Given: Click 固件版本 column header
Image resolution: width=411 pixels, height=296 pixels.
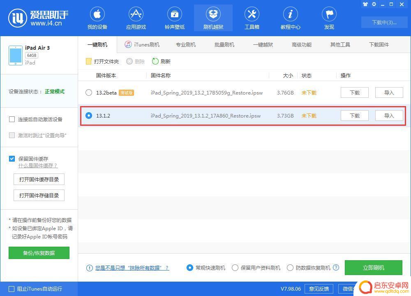Looking at the screenshot, I should click(x=106, y=76).
